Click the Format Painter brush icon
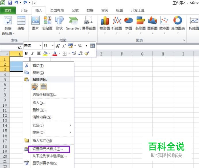This screenshot has height=168, width=199. pyautogui.click(x=87, y=53)
